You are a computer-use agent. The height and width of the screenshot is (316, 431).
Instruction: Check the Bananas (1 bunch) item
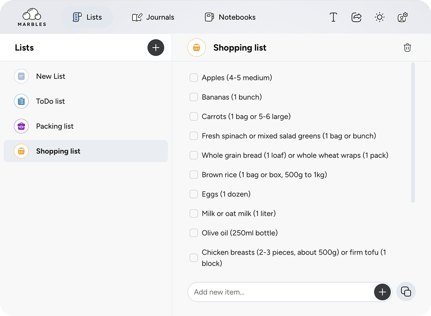(194, 97)
